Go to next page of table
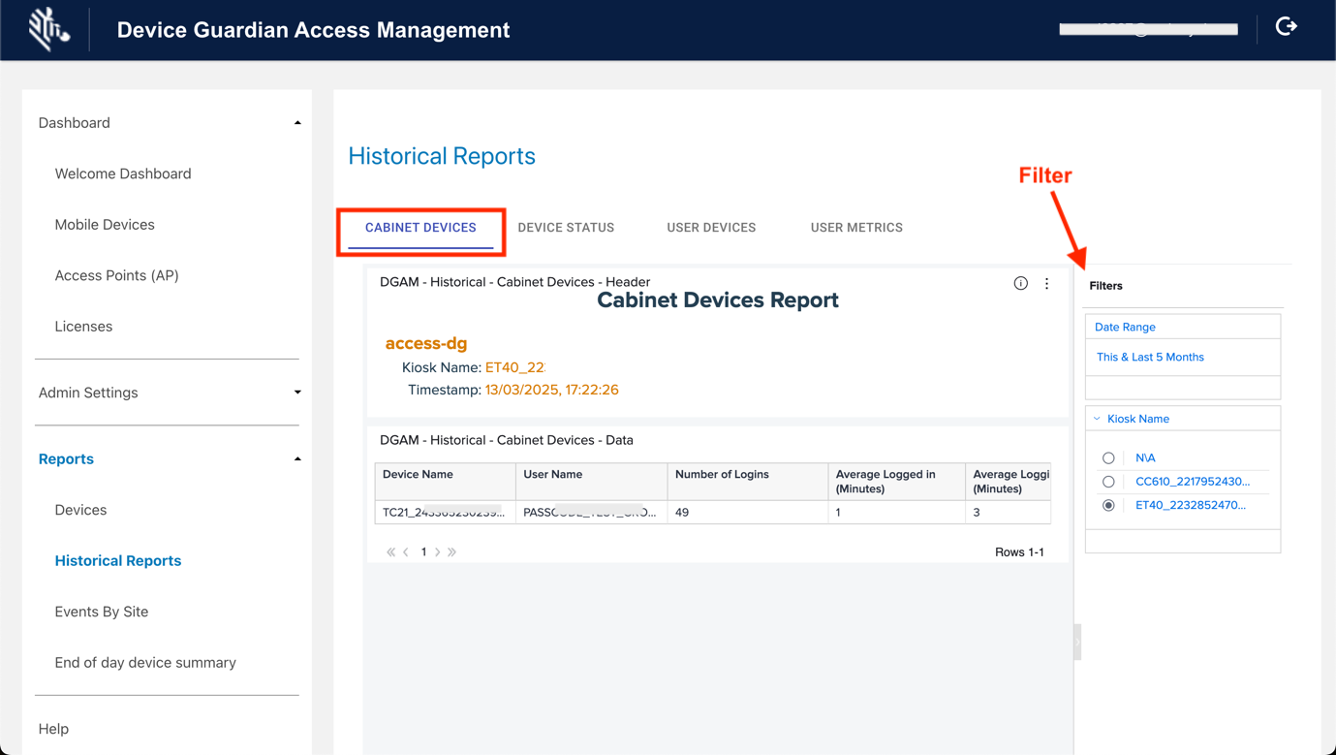This screenshot has height=755, width=1336. (438, 552)
